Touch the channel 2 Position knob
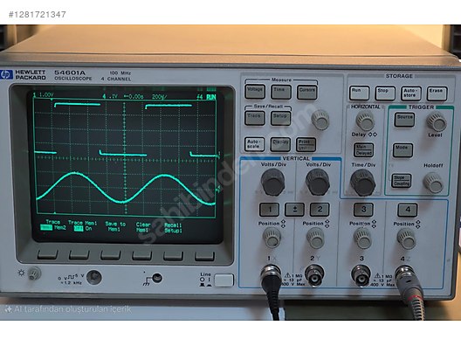Image resolution: width=461 pixels, height=346 pixels. 315,239
